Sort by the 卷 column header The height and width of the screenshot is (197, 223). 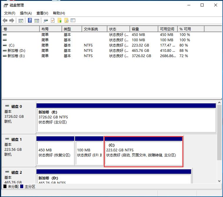(21, 29)
